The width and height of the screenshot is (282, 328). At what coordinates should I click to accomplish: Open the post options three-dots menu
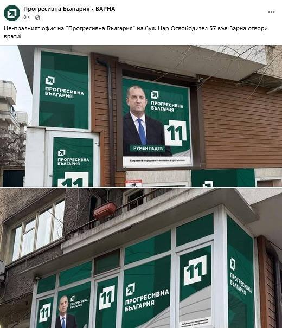pos(271,12)
